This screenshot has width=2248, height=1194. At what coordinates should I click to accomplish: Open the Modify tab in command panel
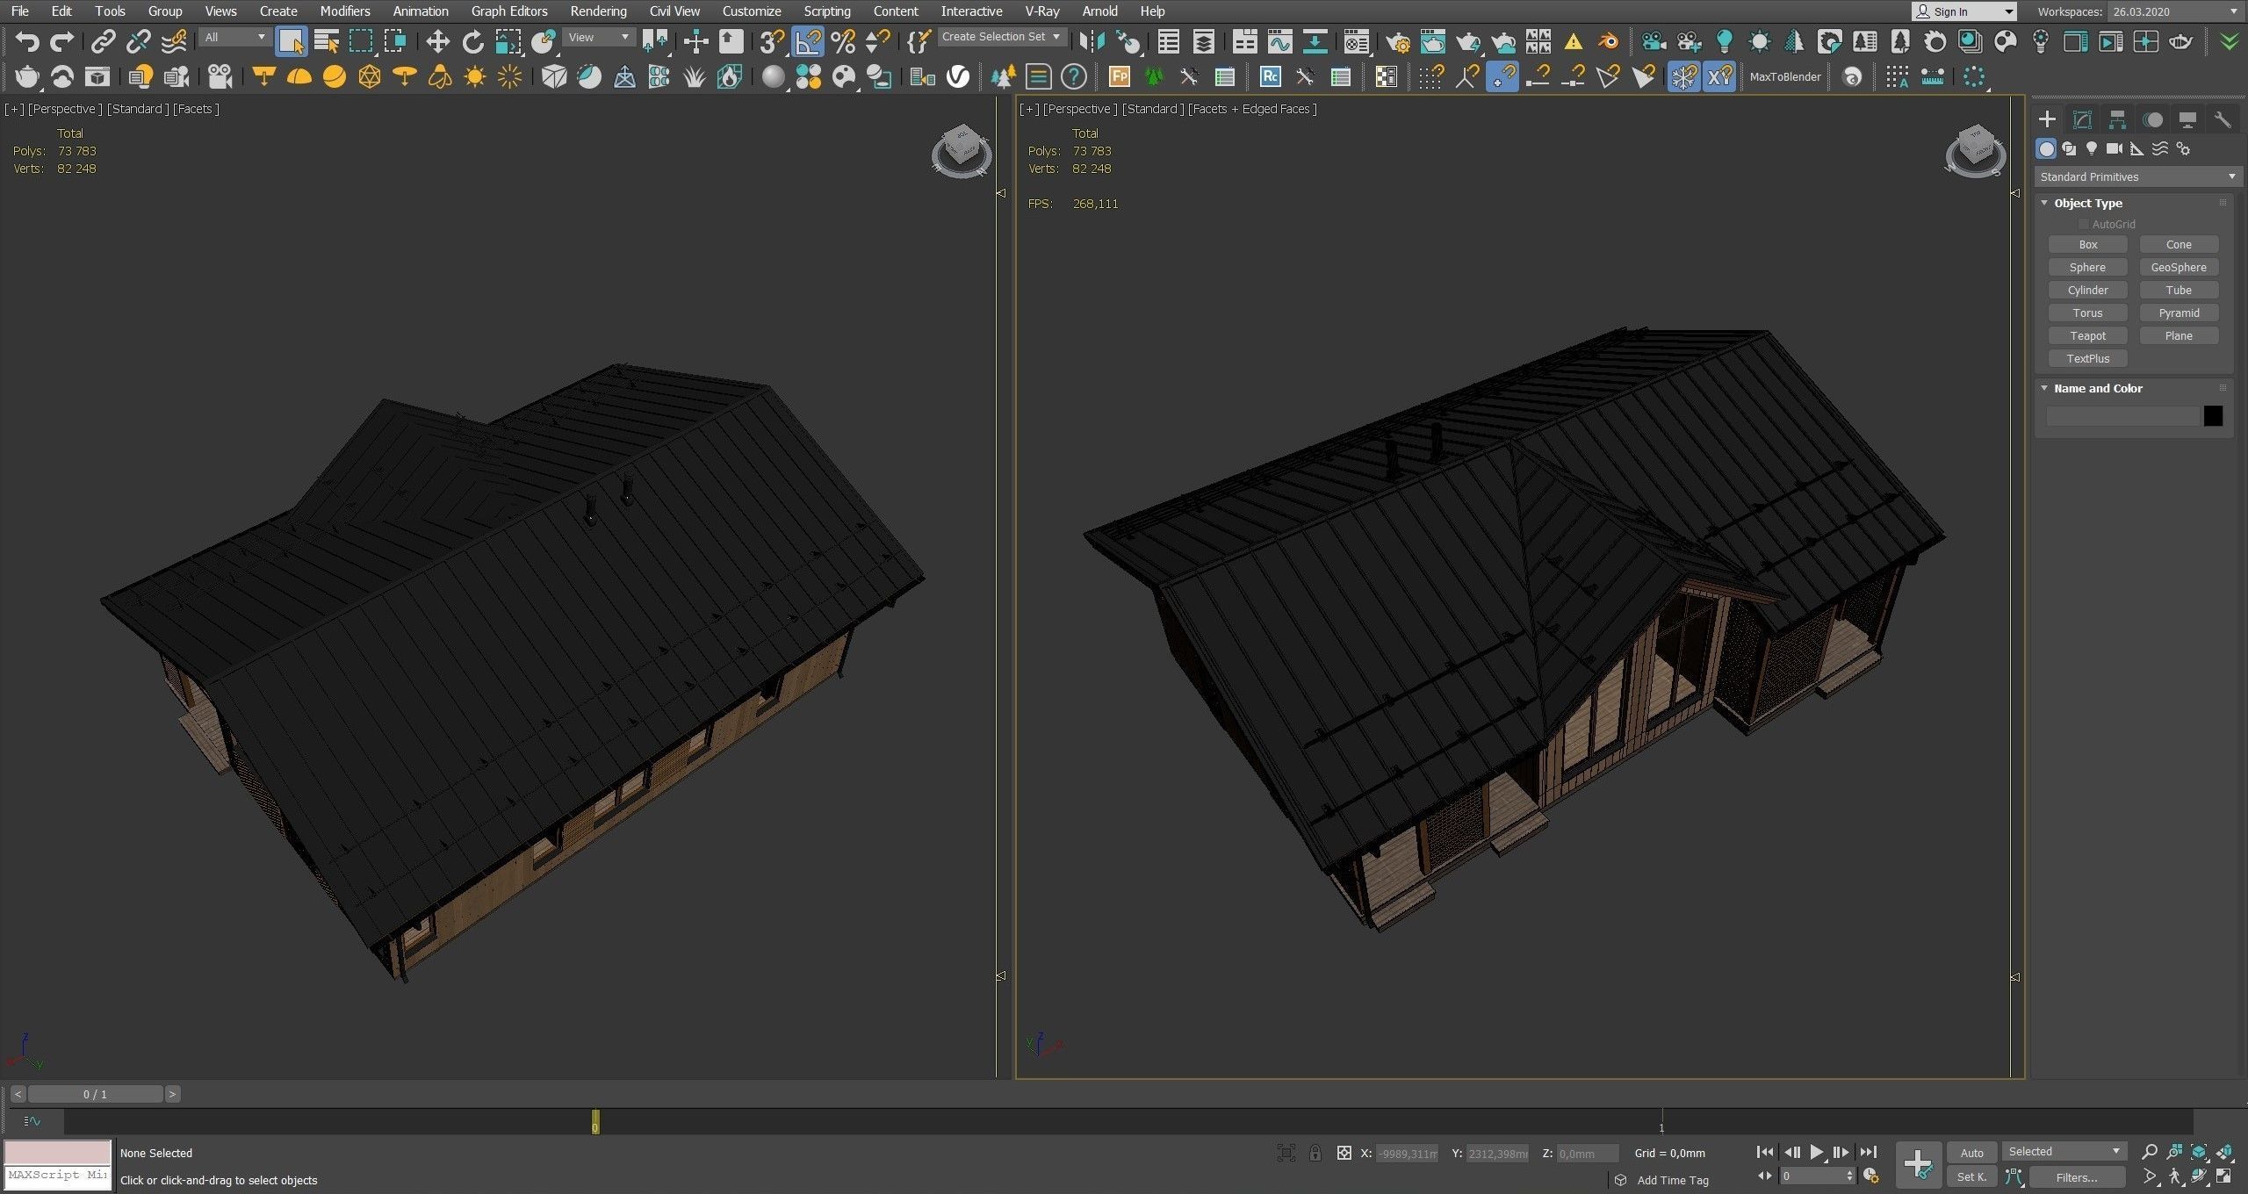coord(2082,119)
